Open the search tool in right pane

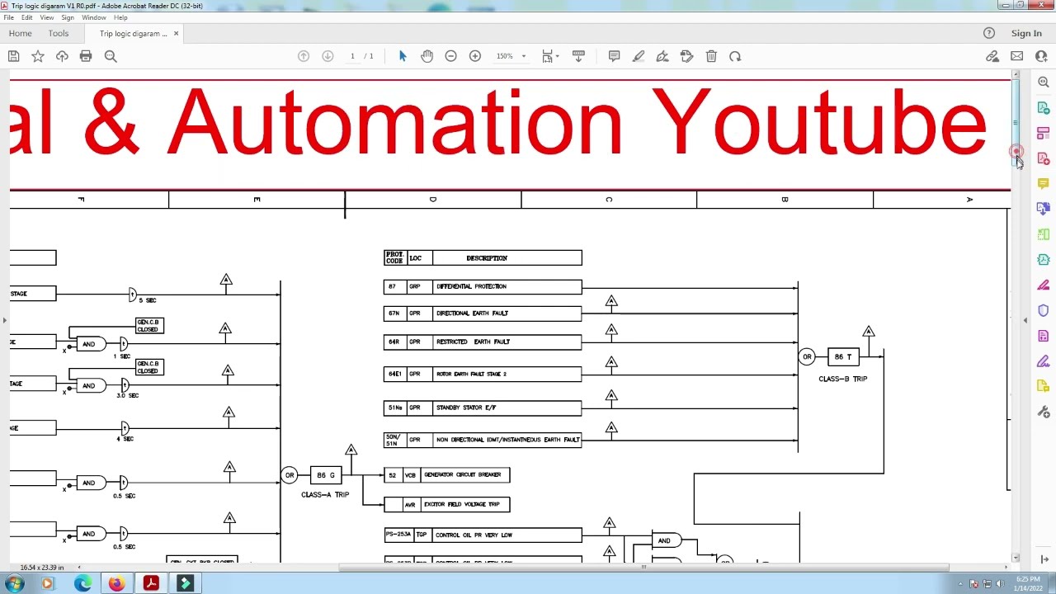pos(1044,82)
